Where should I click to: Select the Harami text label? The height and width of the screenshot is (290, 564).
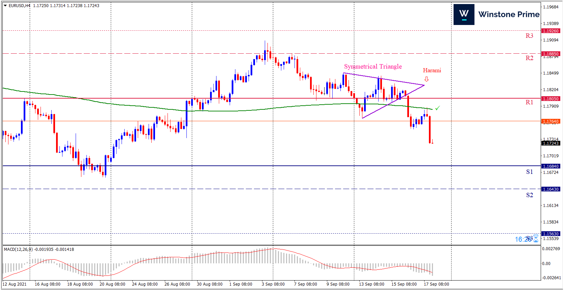(x=432, y=70)
